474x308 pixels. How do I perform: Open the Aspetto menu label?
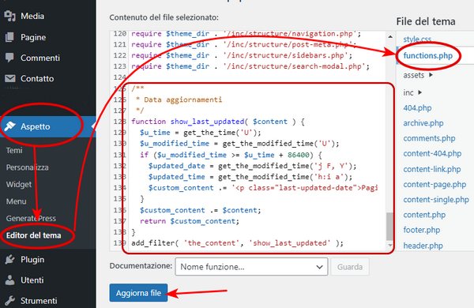(x=36, y=126)
